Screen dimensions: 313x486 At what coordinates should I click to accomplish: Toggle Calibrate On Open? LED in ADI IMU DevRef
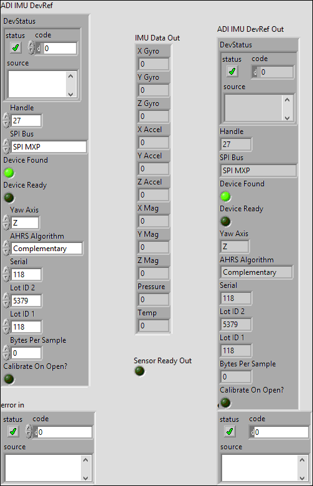pos(9,378)
